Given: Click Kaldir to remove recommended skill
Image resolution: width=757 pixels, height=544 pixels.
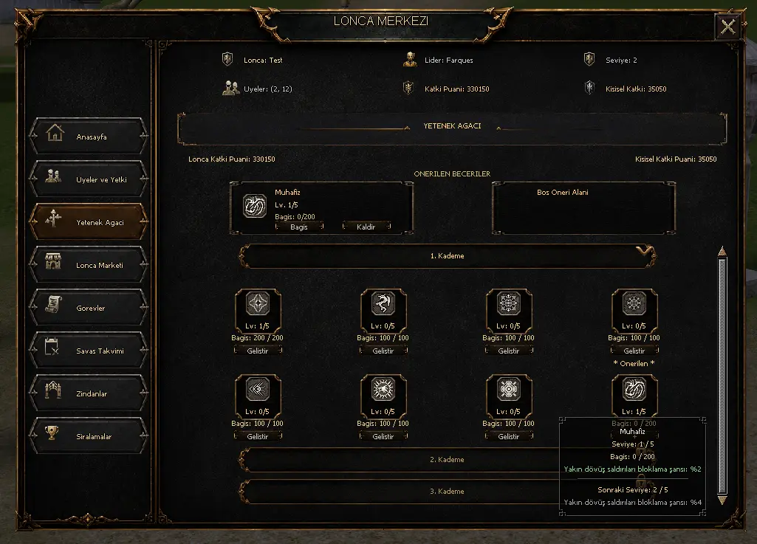Looking at the screenshot, I should click(x=366, y=227).
